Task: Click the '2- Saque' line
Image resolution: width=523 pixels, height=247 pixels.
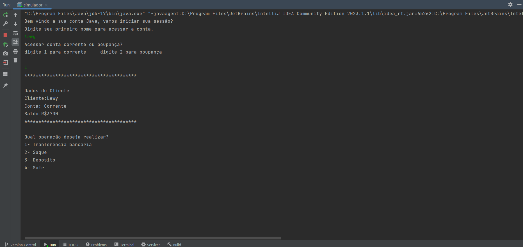Action: (36, 153)
